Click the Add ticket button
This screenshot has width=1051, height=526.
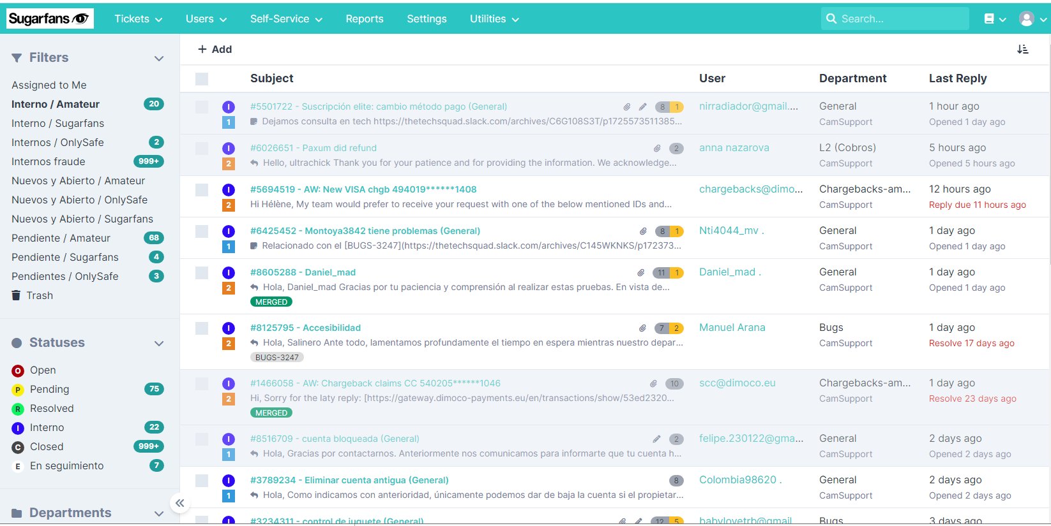(x=215, y=49)
